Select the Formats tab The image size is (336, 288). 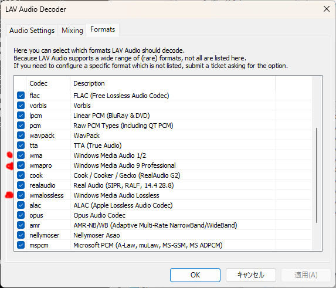pyautogui.click(x=103, y=29)
